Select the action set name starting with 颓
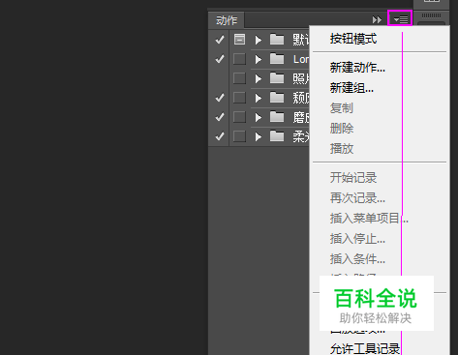Image resolution: width=458 pixels, height=355 pixels. point(301,98)
